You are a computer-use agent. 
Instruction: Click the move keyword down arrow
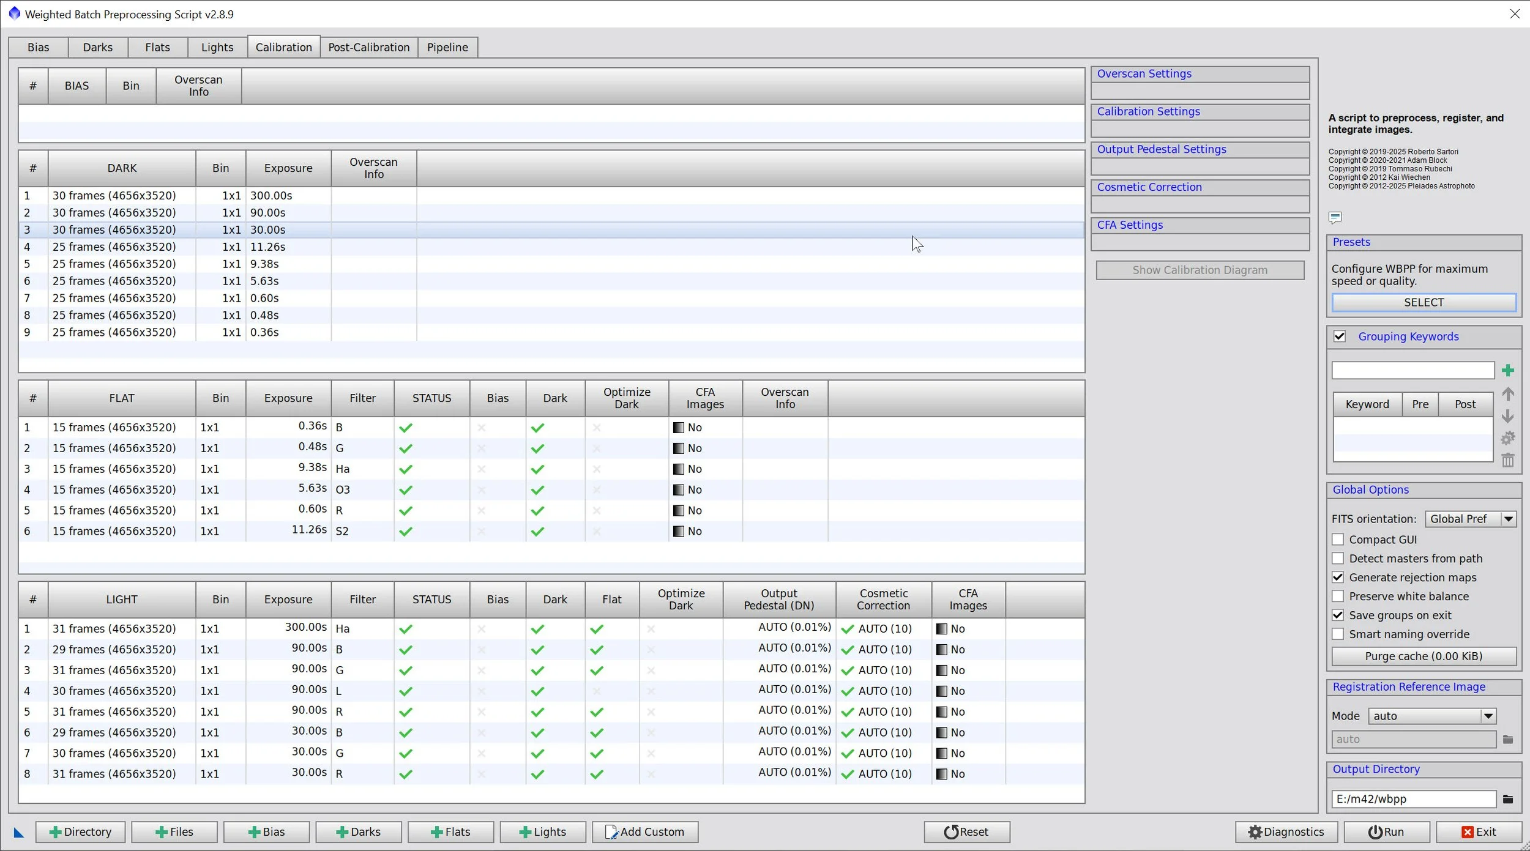tap(1507, 416)
